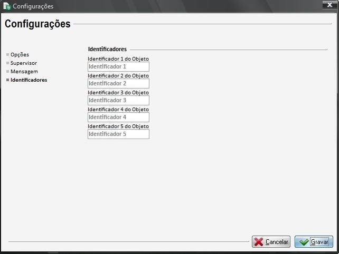This screenshot has height=254, width=339.
Task: Click the dark bullet beside Identificadores in sidebar
Action: pos(7,80)
